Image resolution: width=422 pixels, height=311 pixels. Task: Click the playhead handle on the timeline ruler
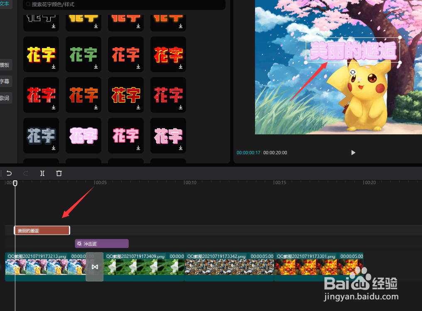tap(15, 183)
